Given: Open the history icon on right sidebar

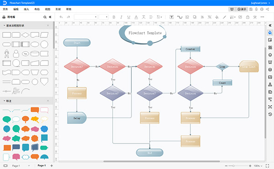Looking at the screenshot, I should coord(270,114).
